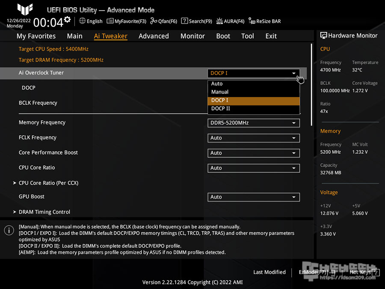The image size is (385, 289).
Task: Click the +3.3V 3.360 V reading
Action: [x=328, y=234]
